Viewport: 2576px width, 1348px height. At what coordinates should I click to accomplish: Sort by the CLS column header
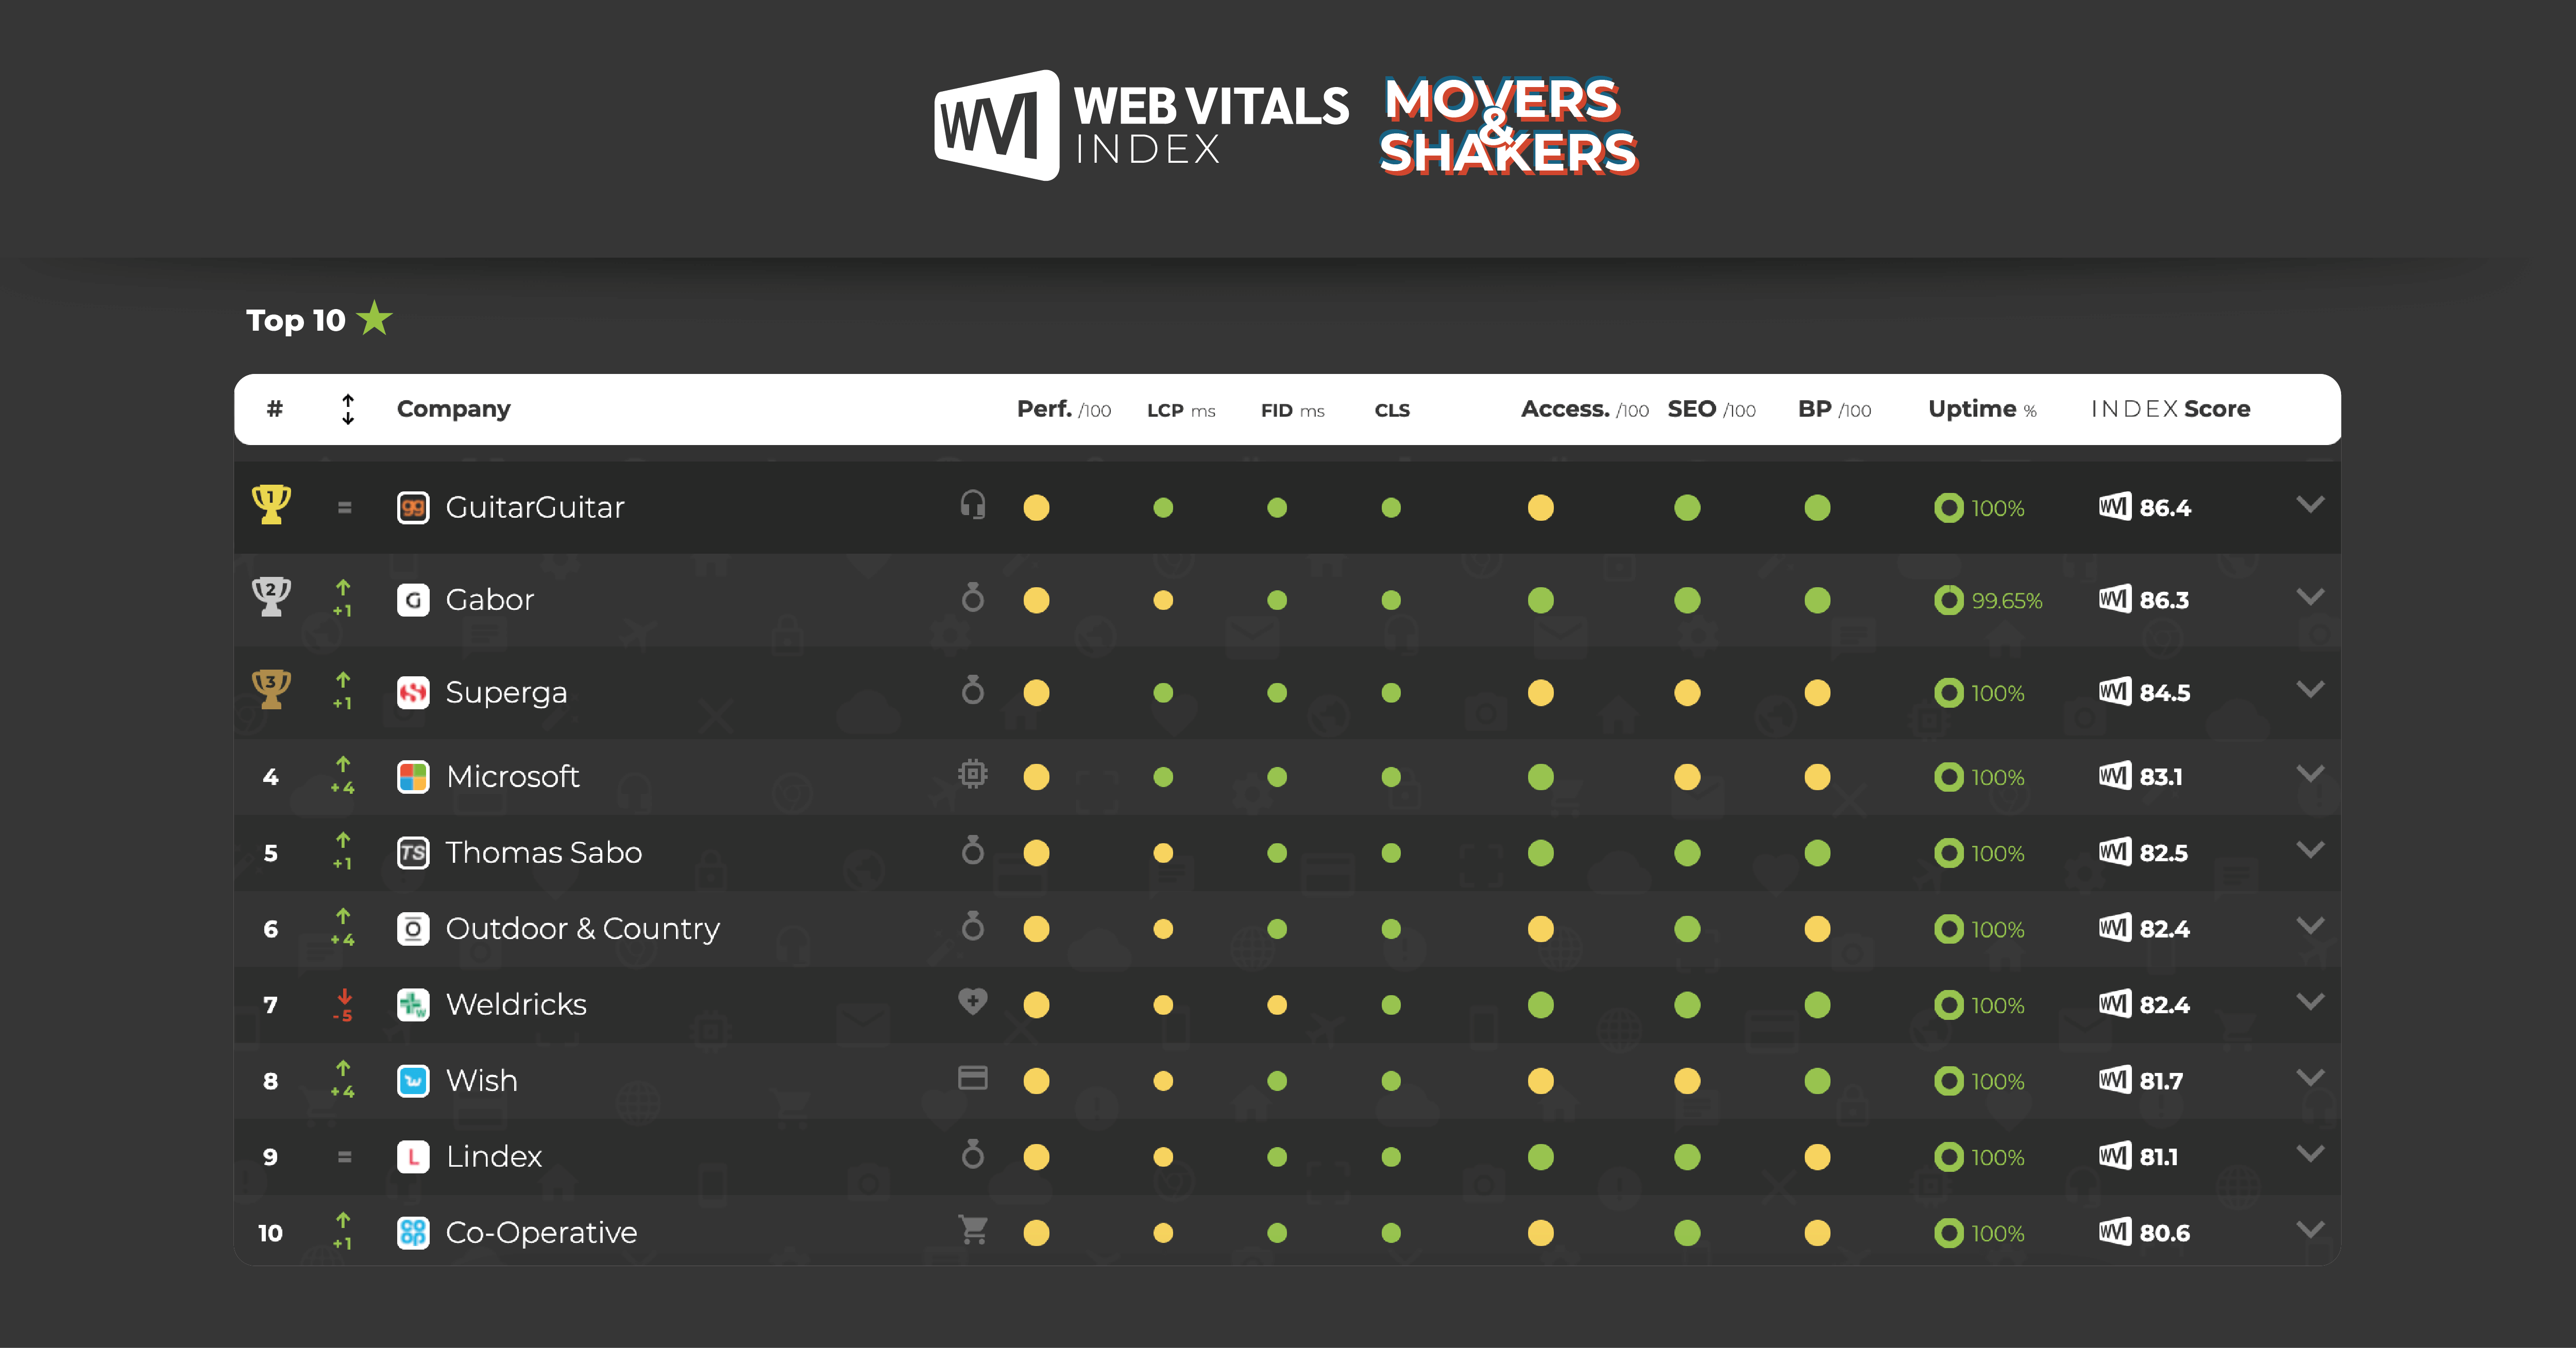(1392, 411)
